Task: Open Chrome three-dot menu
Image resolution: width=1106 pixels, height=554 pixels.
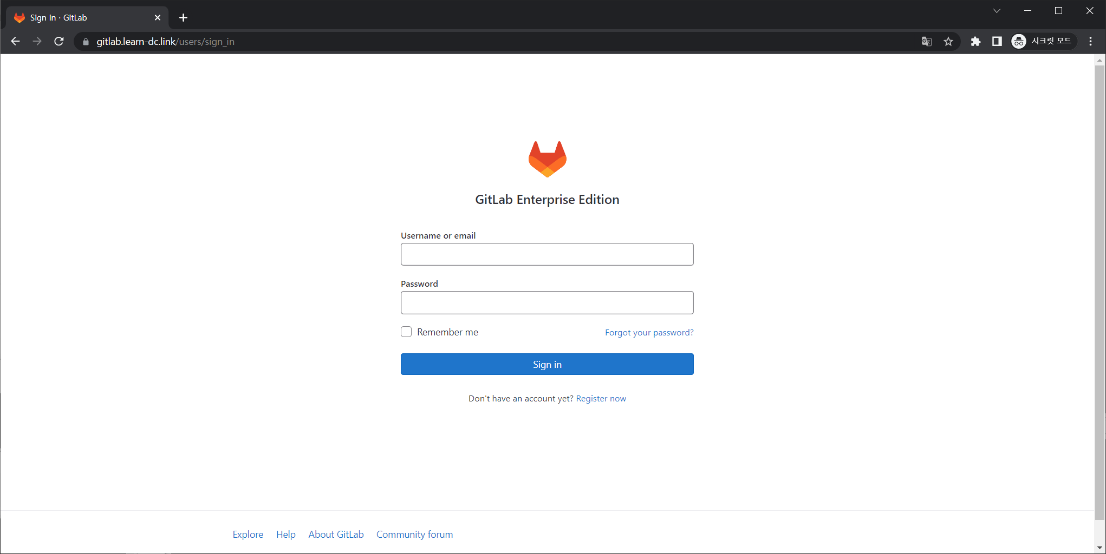Action: (1090, 42)
